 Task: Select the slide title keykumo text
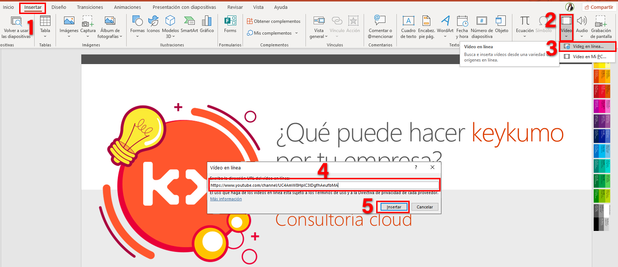518,133
